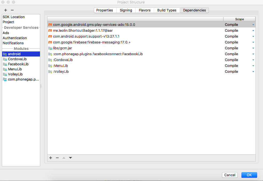The image size is (263, 181).
Task: Click the move dependency down arrow
Action: tap(70, 158)
